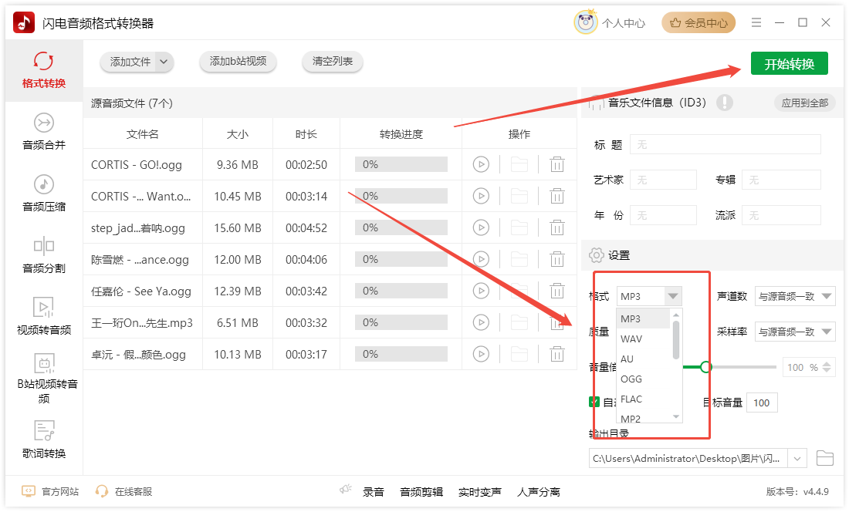
Task: Open the 音频分割 audio split tool
Action: (44, 255)
